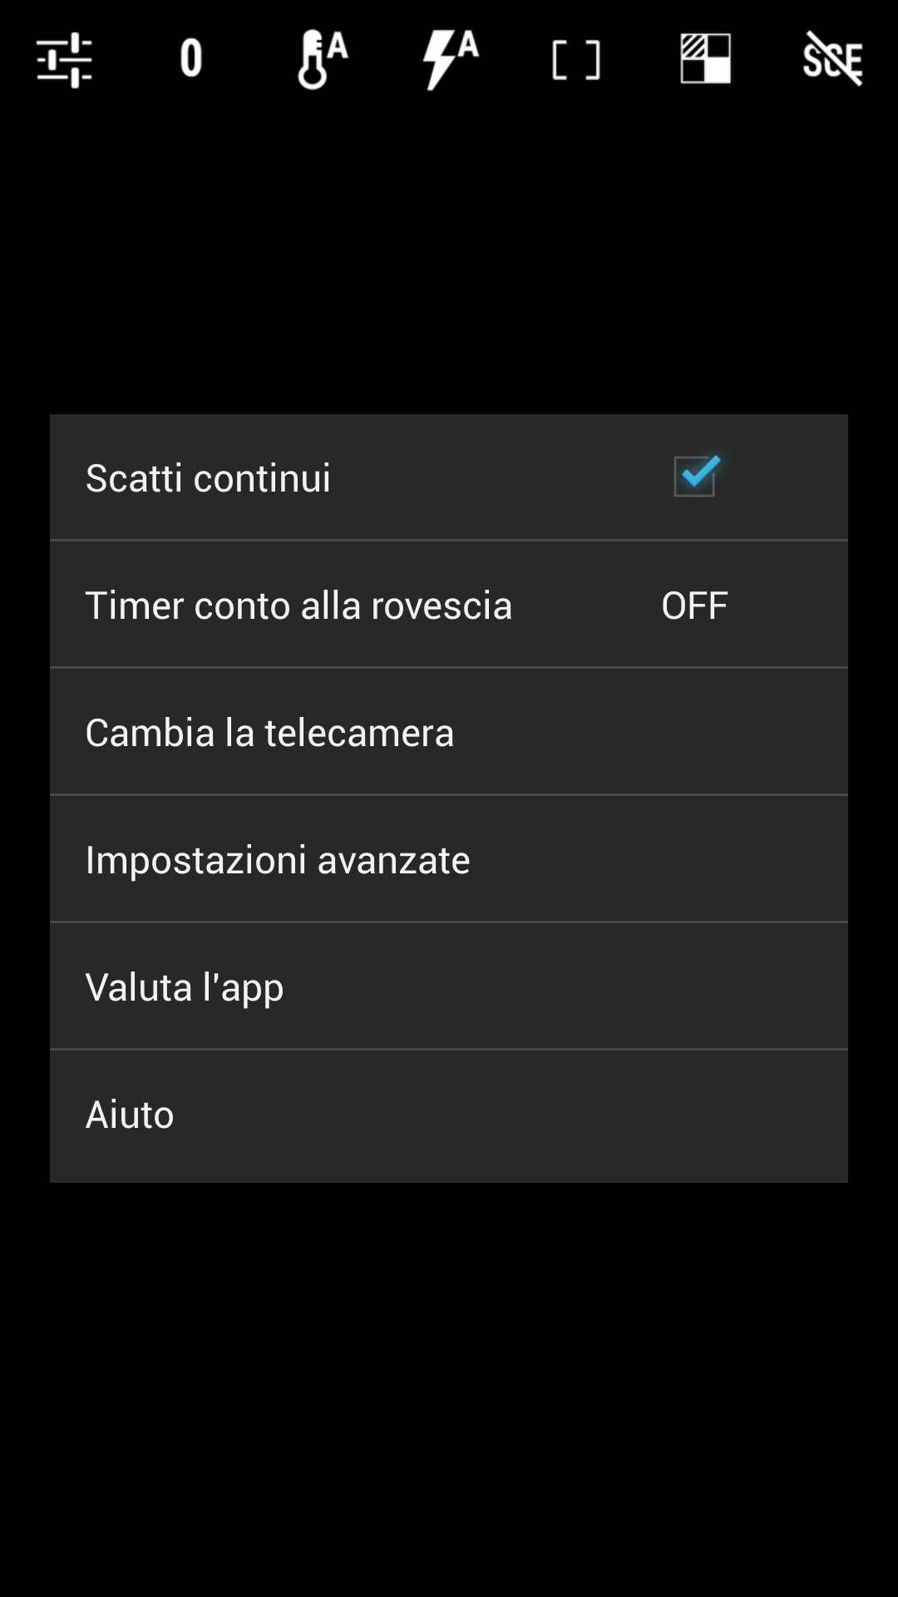Tap the Impostazioni avanzate text label
Viewport: 898px width, 1597px height.
[x=278, y=859]
